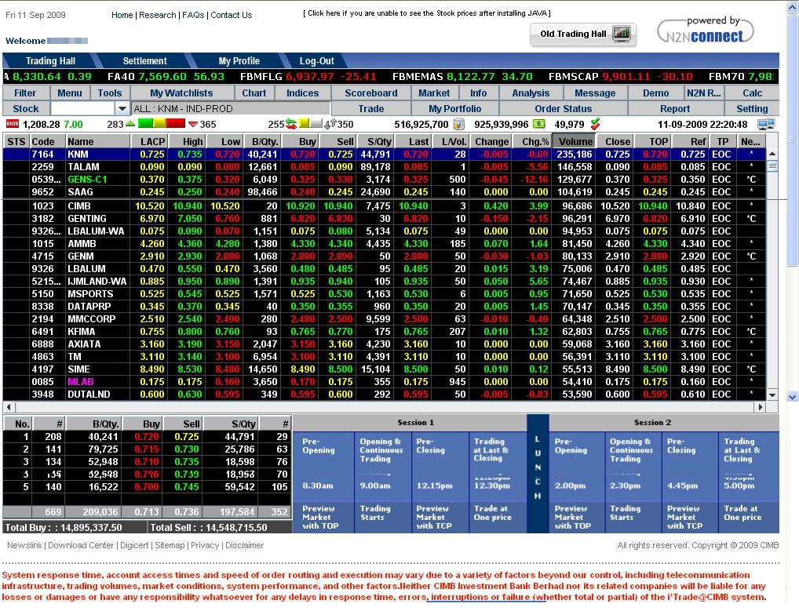799x611 pixels.
Task: Click the green checkmark trades icon
Action: coord(595,124)
